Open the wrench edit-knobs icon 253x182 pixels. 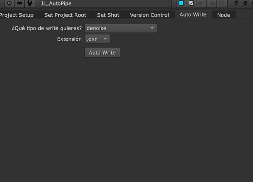(30, 3)
